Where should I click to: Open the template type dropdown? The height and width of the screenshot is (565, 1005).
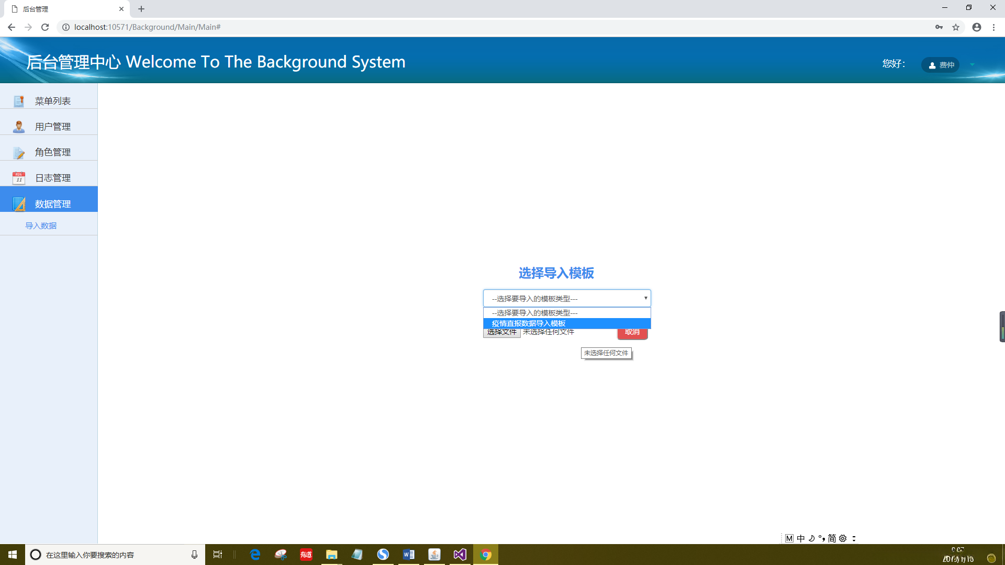tap(566, 298)
